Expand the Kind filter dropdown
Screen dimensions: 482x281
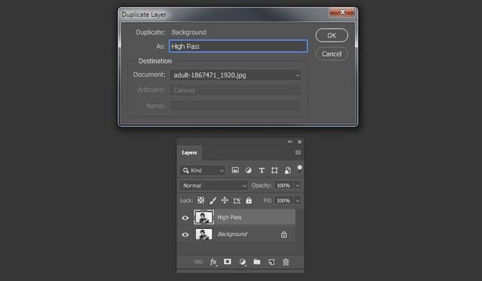pos(203,170)
